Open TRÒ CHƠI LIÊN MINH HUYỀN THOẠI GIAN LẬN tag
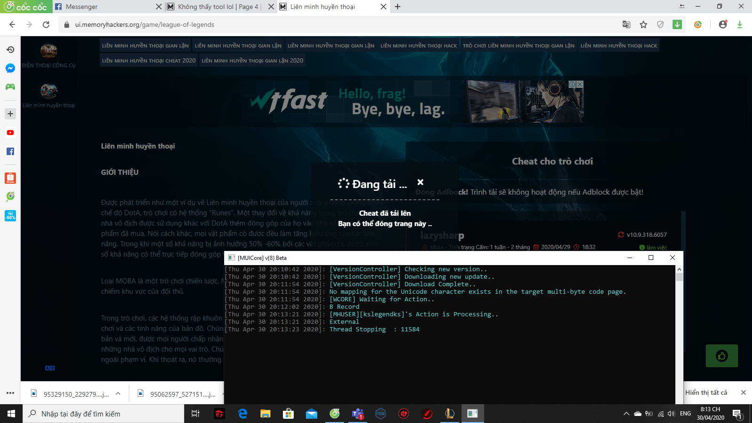The image size is (752, 423). pos(518,46)
